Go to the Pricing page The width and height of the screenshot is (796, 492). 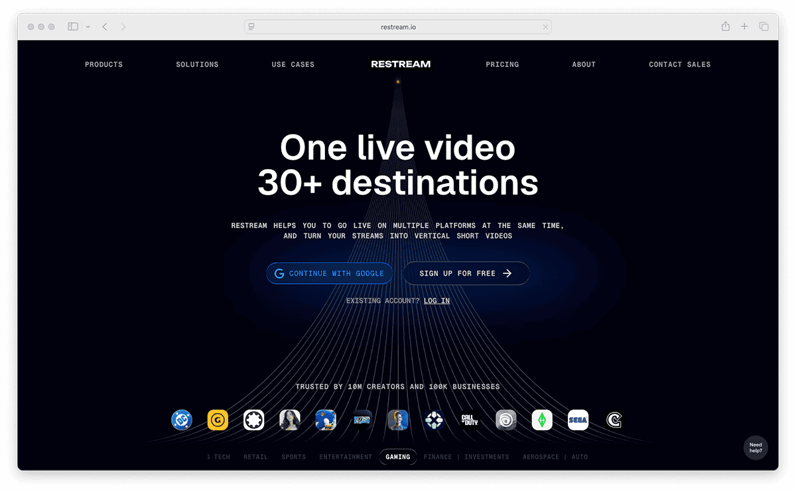pyautogui.click(x=502, y=64)
